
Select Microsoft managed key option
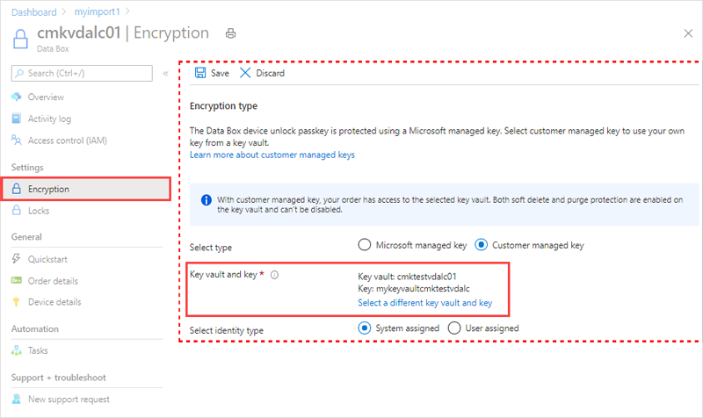coord(365,245)
